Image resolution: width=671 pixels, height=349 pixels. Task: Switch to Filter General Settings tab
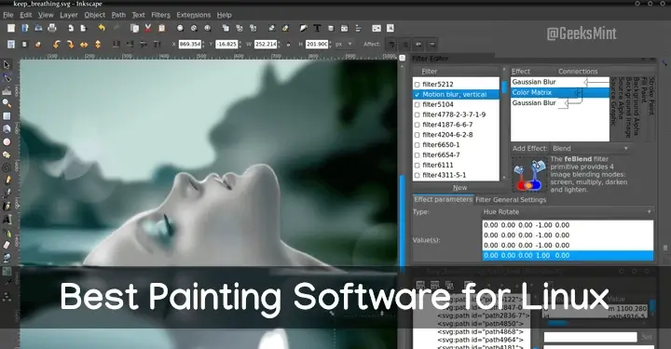point(511,199)
